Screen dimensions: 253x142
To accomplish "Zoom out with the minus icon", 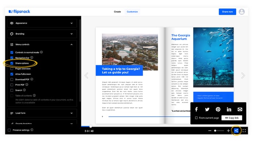I will coord(210,131).
